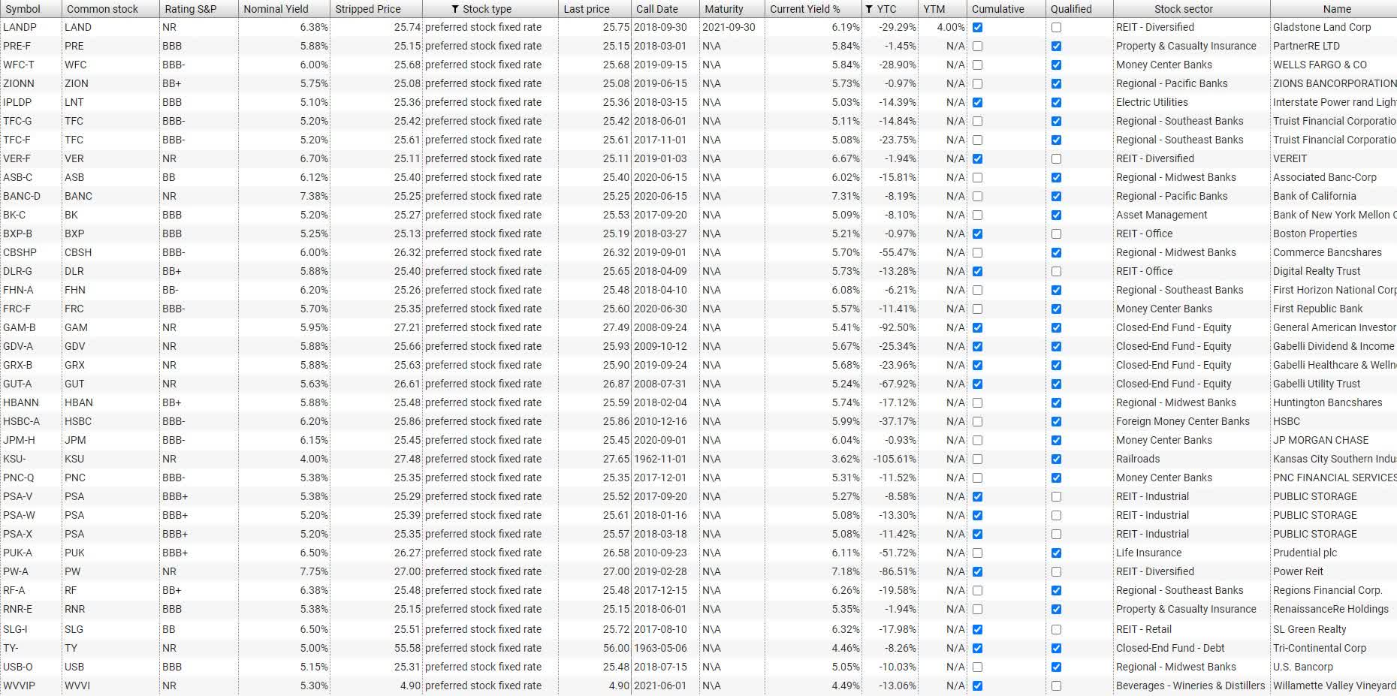The width and height of the screenshot is (1397, 696).
Task: Check Qualified for PW-A row
Action: (1056, 571)
